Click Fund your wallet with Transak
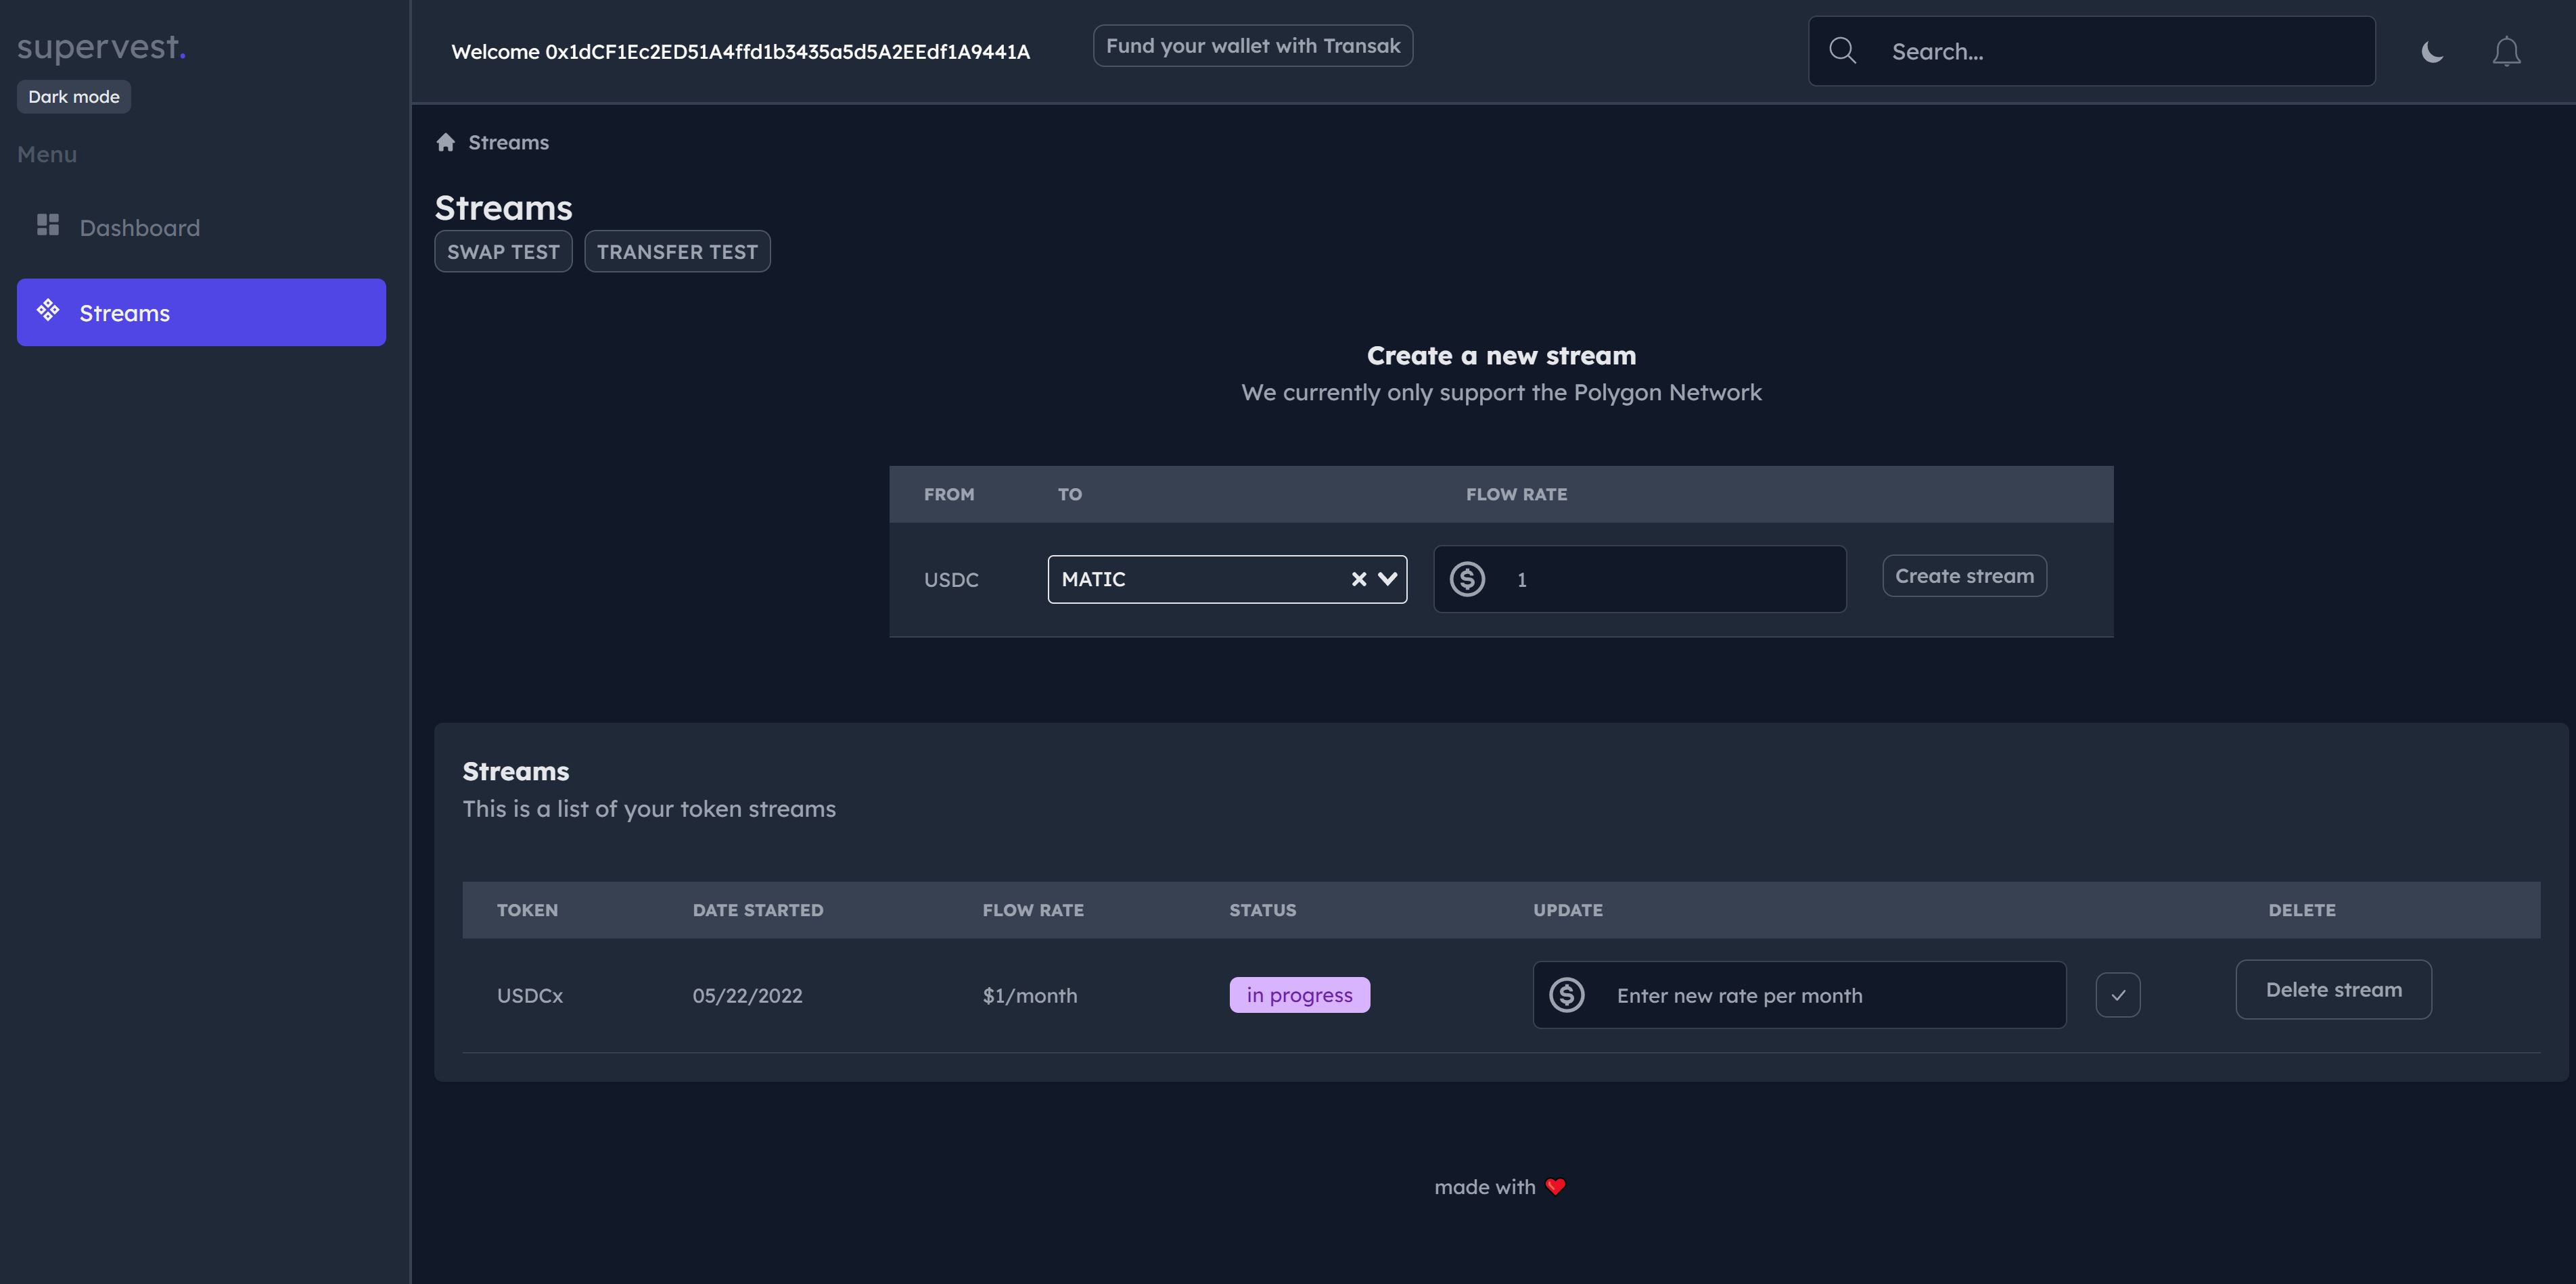Screen dimensions: 2576x1284 click(x=1252, y=46)
